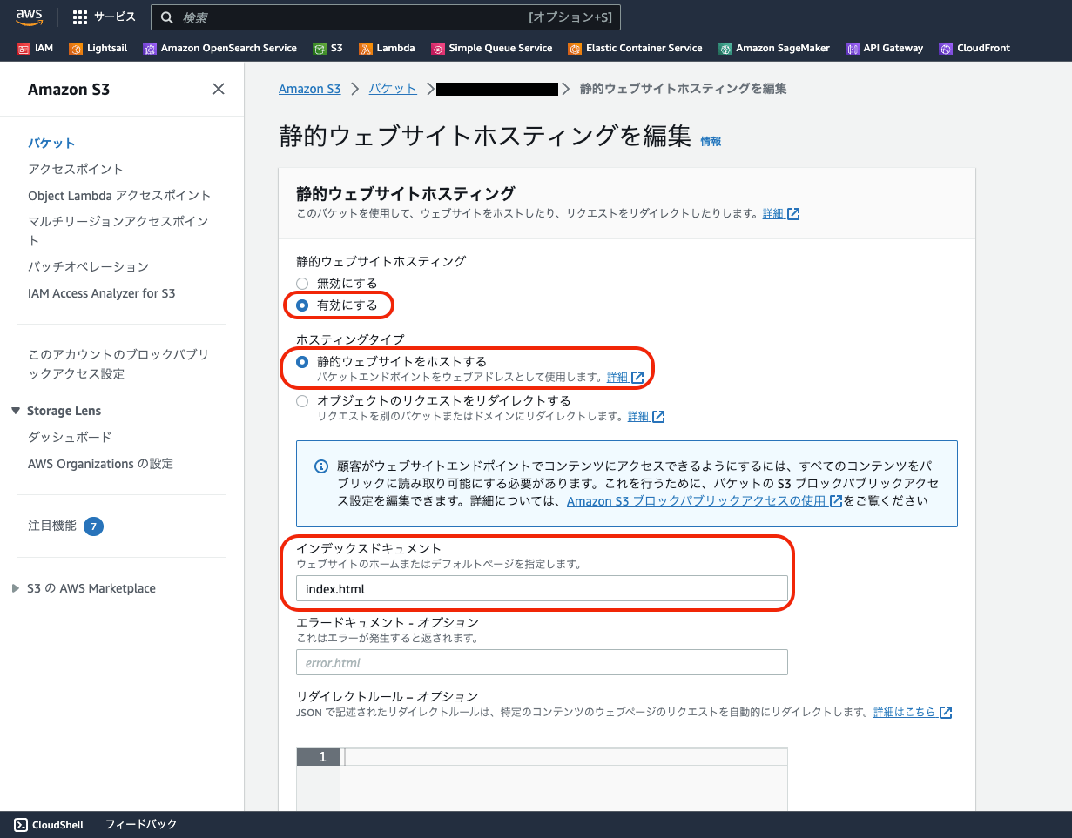1072x838 pixels.
Task: Click the IAM favorite icon
Action: 24,49
